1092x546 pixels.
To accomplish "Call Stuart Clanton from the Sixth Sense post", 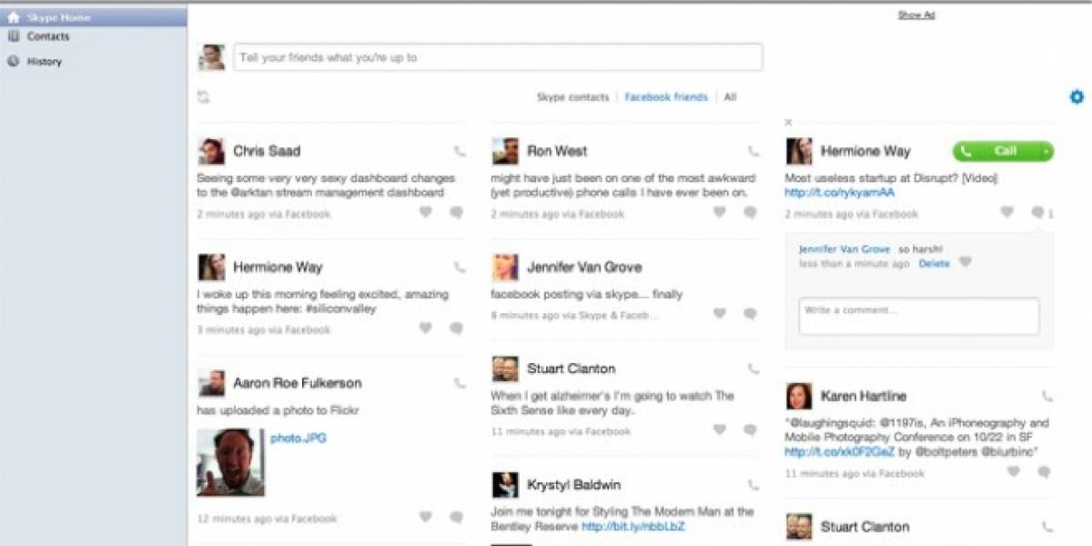I will point(753,369).
